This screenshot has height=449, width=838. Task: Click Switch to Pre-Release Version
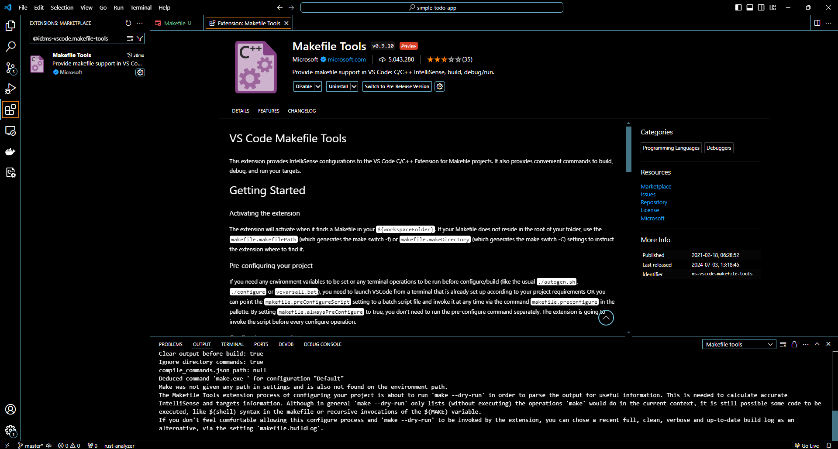tap(397, 86)
